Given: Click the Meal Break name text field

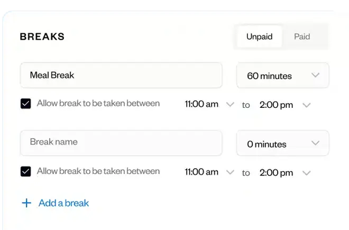Looking at the screenshot, I should 121,75.
